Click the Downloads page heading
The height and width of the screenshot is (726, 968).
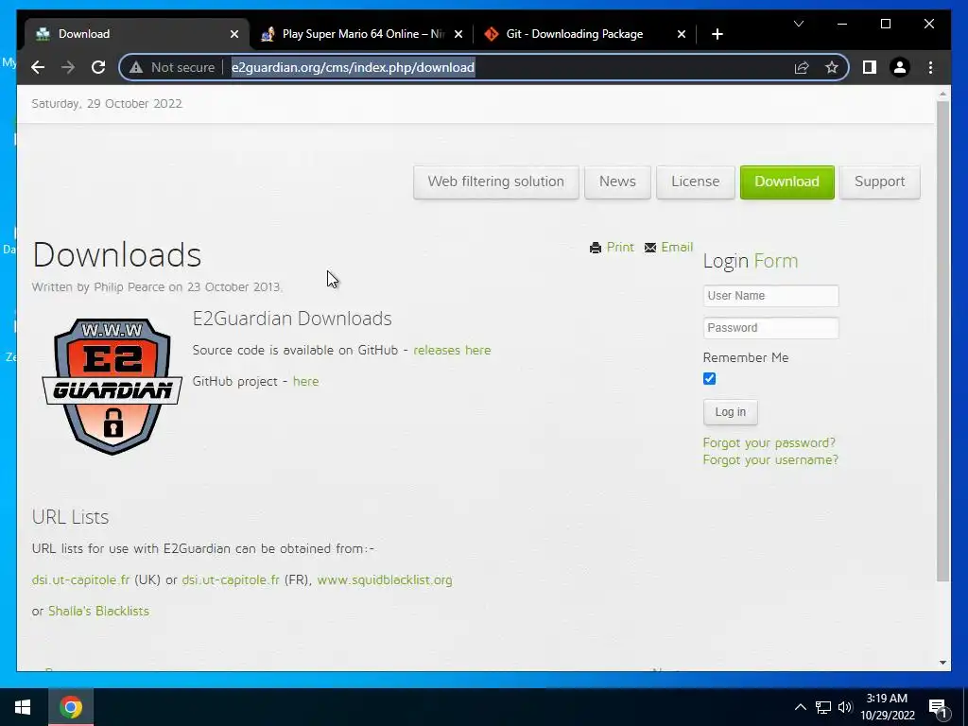click(116, 254)
